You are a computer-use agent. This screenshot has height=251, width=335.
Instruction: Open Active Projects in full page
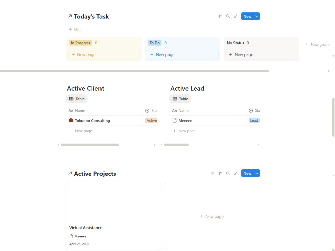click(236, 173)
